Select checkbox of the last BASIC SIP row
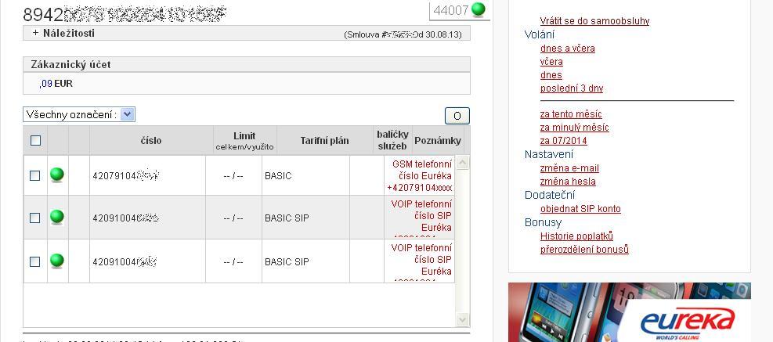 pyautogui.click(x=35, y=262)
